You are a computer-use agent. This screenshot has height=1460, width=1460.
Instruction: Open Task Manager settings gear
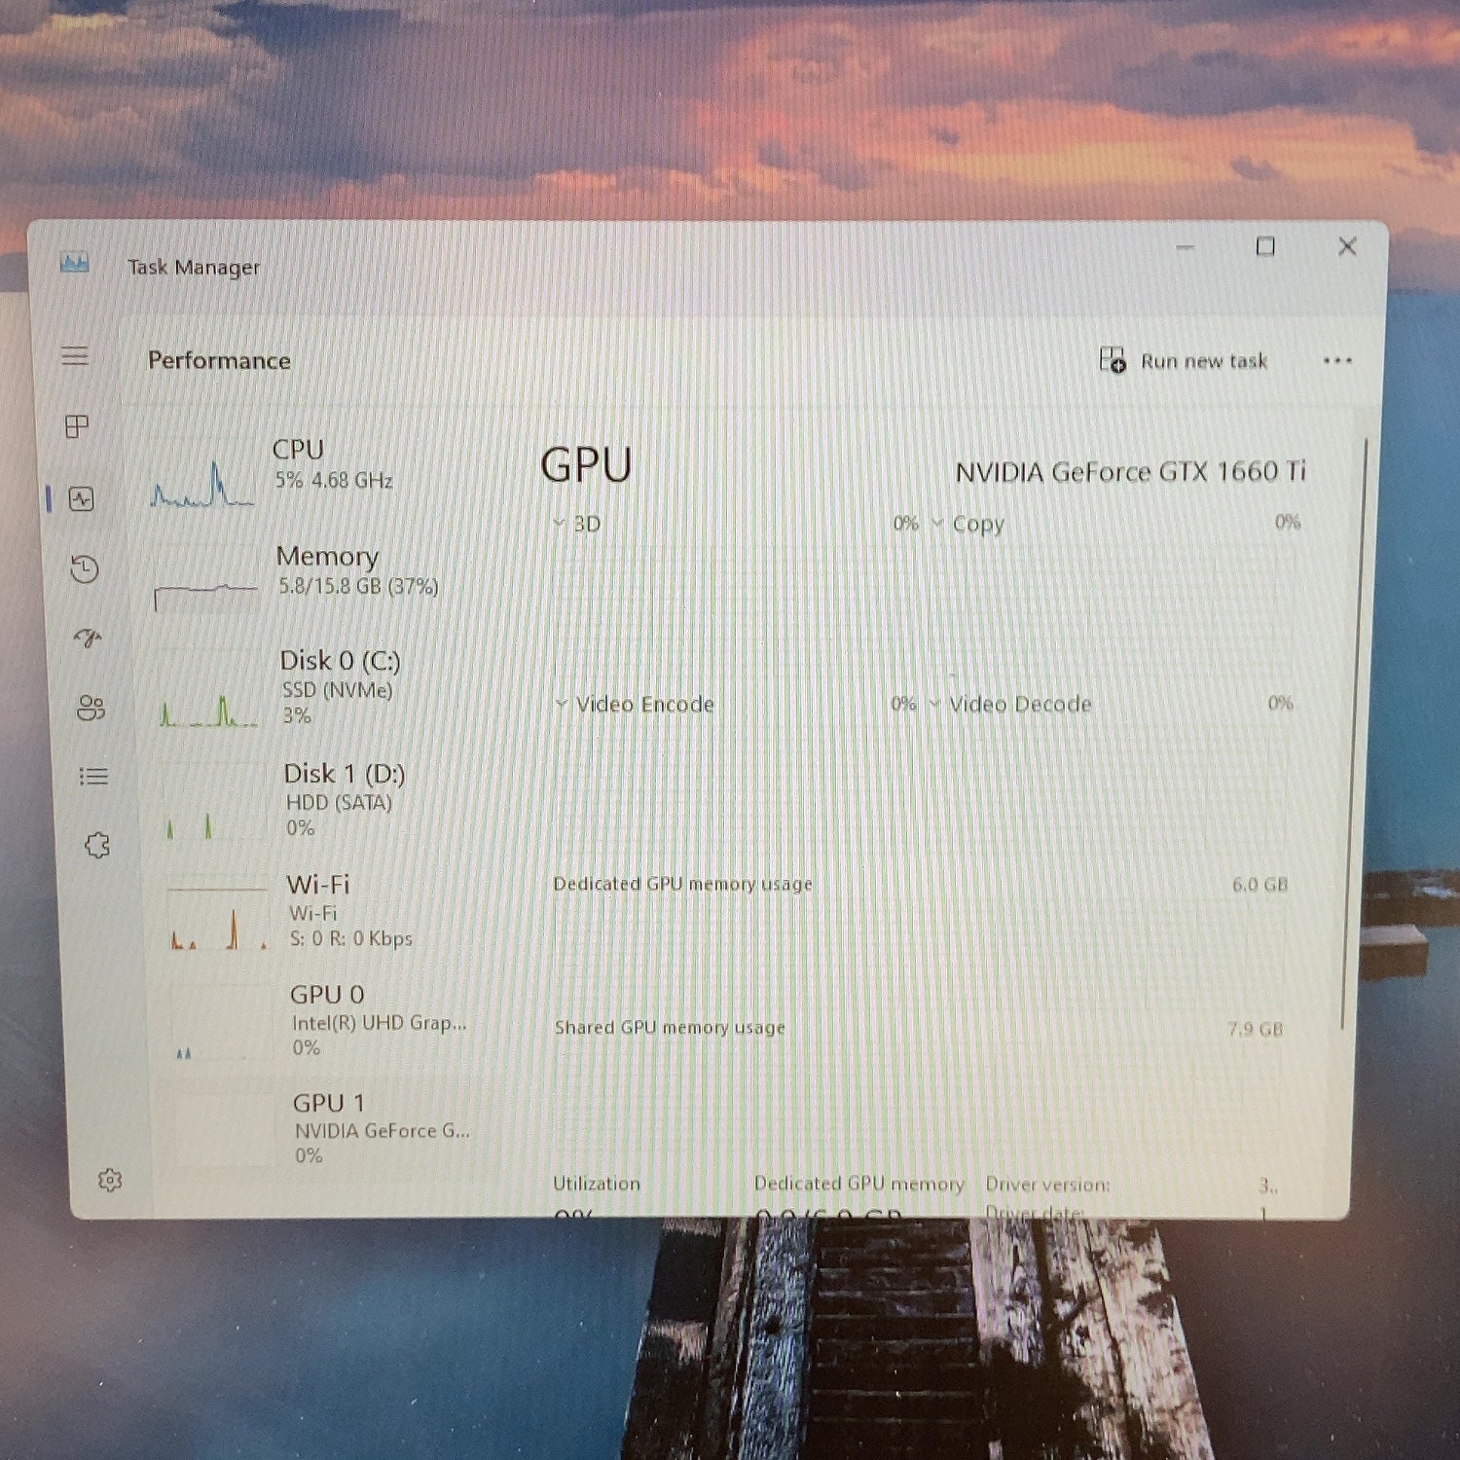[110, 1181]
